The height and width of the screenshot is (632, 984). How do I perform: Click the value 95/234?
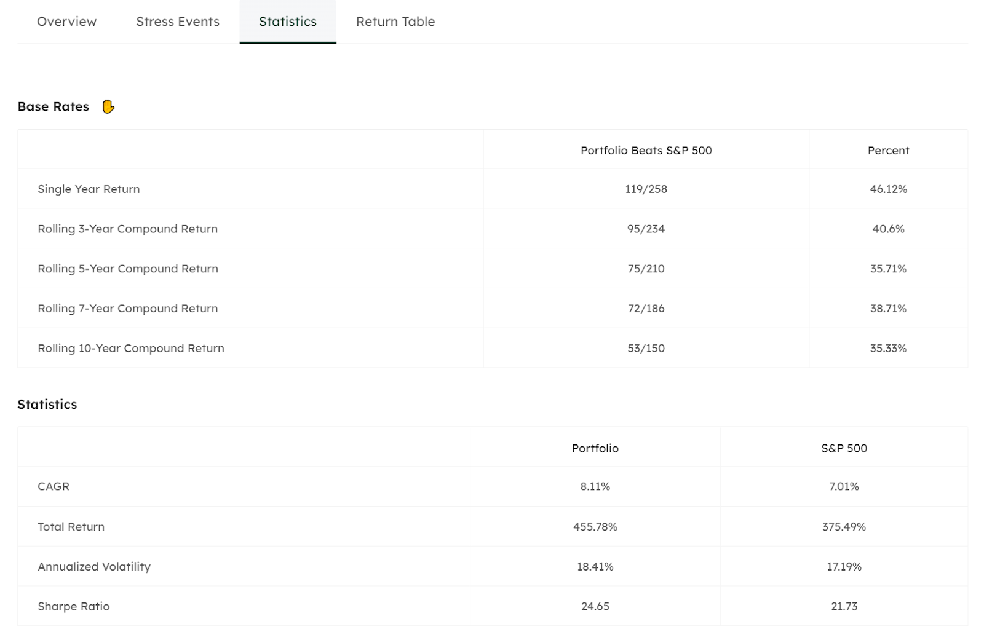[x=646, y=229]
